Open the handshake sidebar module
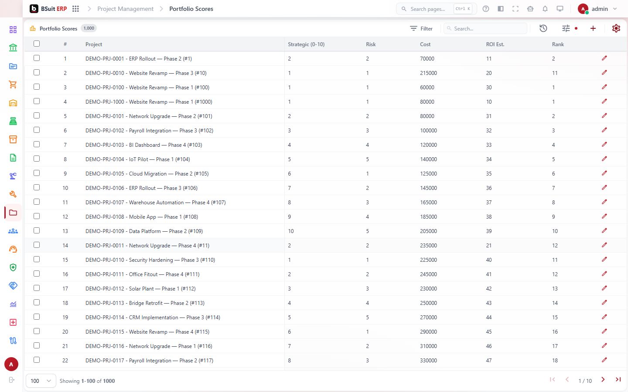 (13, 286)
